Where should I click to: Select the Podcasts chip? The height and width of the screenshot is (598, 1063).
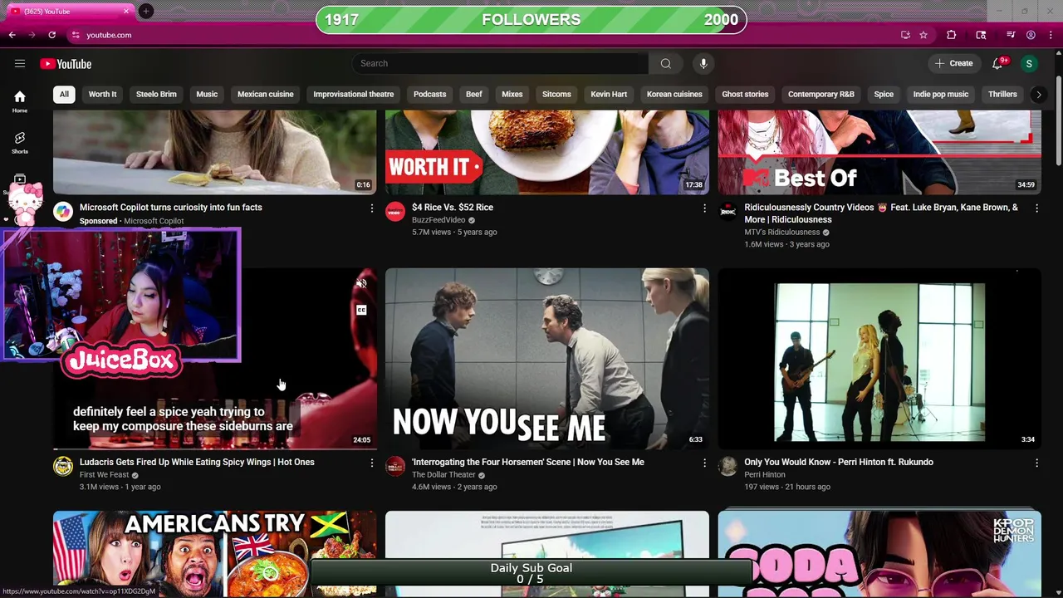(x=430, y=94)
